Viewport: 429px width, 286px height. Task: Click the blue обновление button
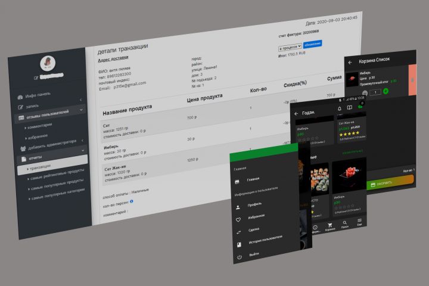[x=312, y=44]
